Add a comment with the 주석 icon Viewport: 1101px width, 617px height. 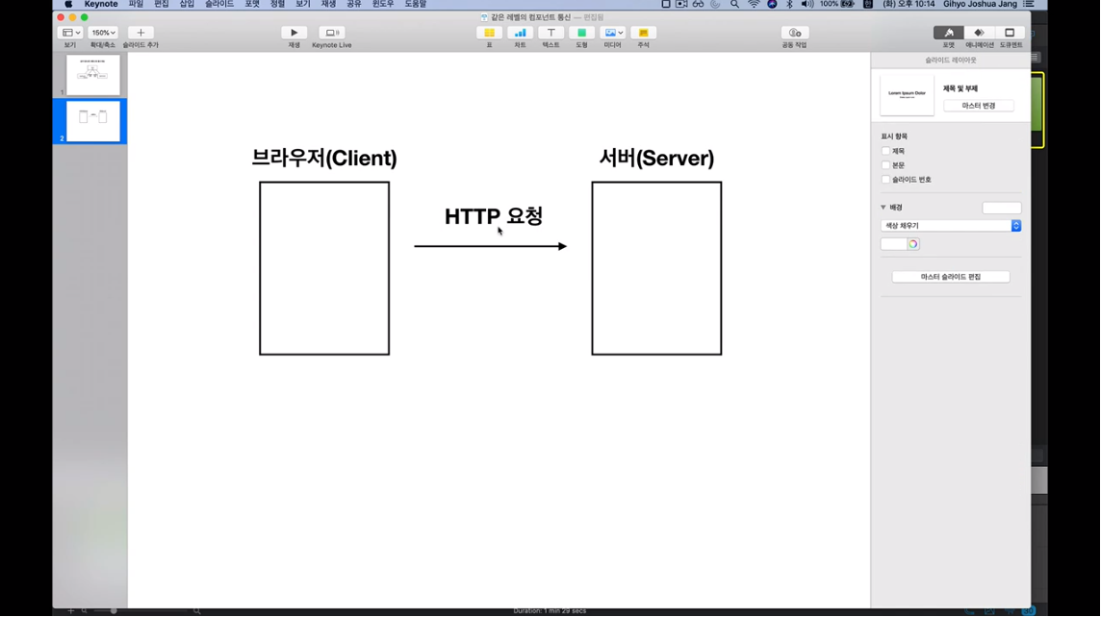pos(643,33)
